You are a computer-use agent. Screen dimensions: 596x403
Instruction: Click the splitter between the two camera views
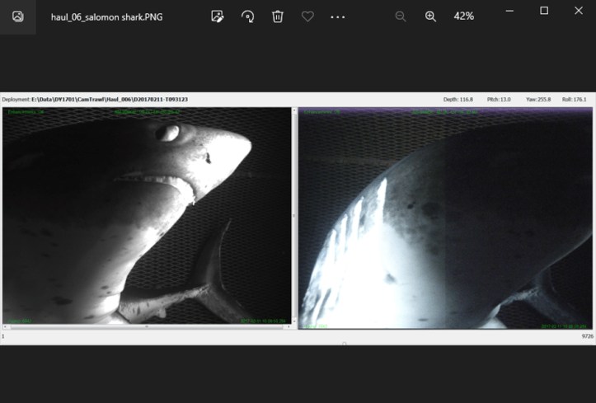[x=295, y=216]
